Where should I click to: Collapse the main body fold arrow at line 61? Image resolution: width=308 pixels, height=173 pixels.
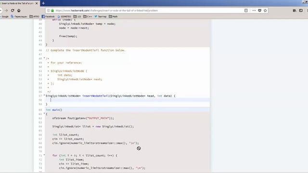point(44,114)
